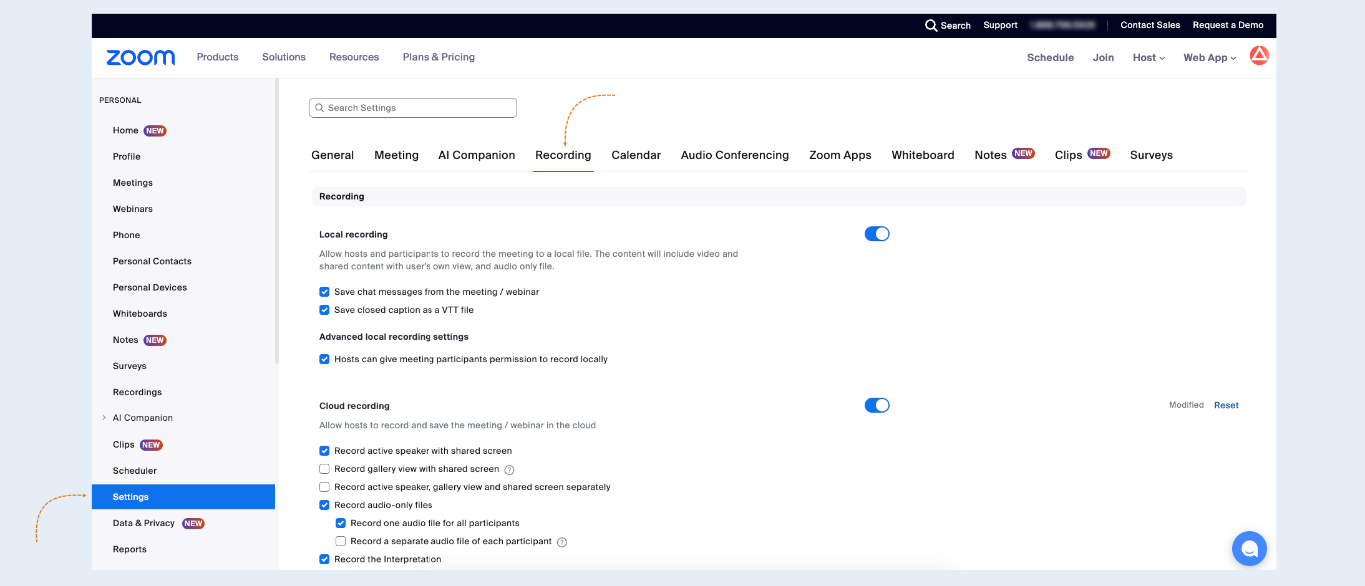The image size is (1365, 586).
Task: Open the Resources menu
Action: 354,57
